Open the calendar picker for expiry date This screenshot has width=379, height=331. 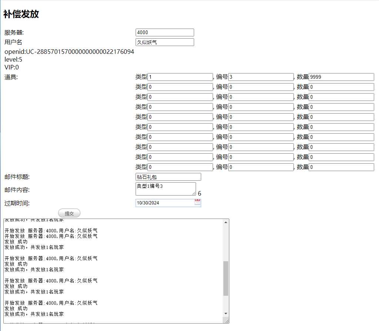pyautogui.click(x=197, y=203)
